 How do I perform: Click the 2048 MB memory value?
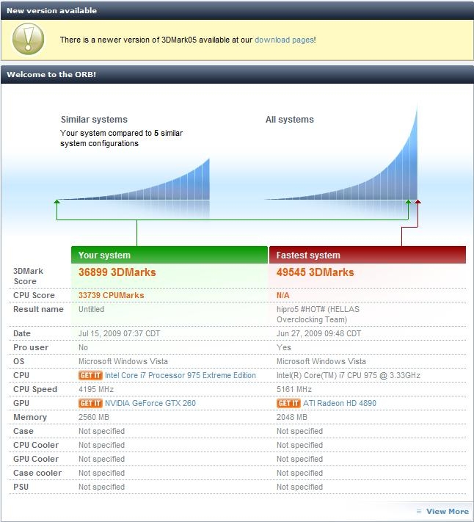point(292,418)
